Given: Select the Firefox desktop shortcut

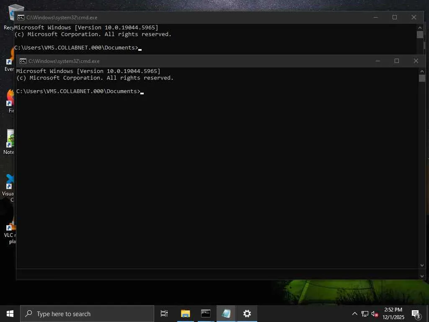Looking at the screenshot, I should tap(10, 101).
